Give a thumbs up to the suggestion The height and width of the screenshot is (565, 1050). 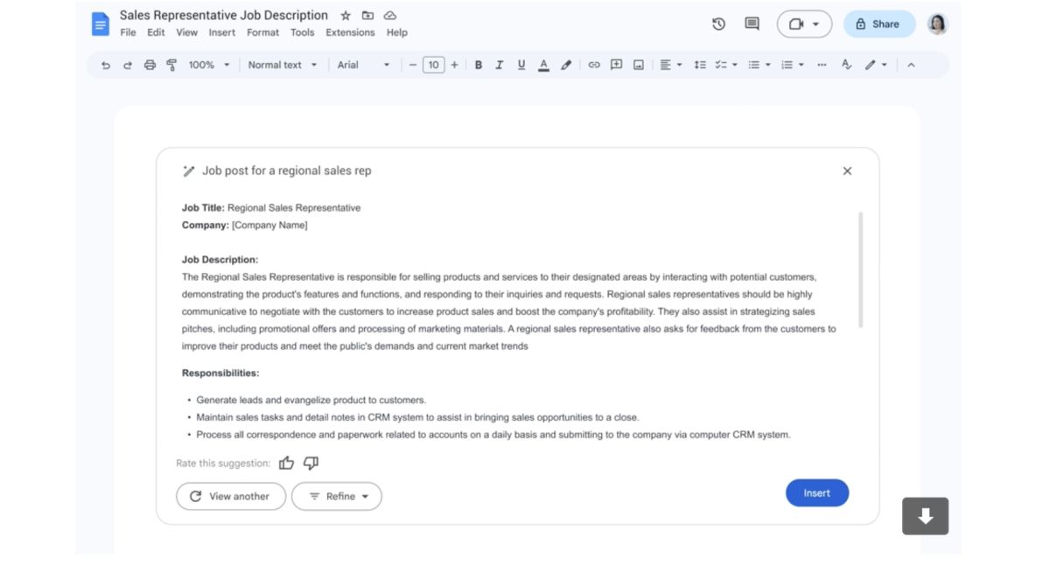[286, 463]
